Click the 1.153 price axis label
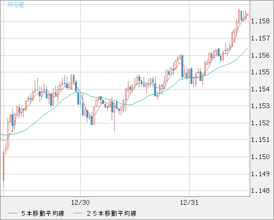This screenshot has width=274, height=220. pyautogui.click(x=260, y=106)
